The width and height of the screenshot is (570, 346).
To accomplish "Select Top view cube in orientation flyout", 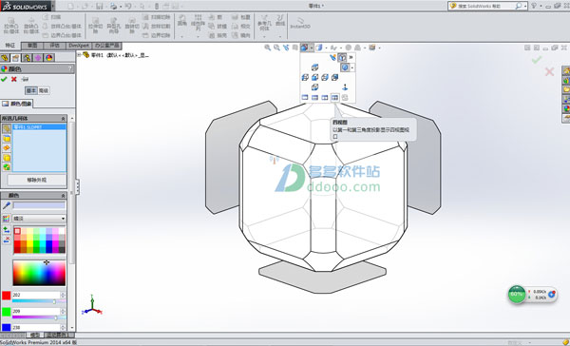I will coord(314,67).
